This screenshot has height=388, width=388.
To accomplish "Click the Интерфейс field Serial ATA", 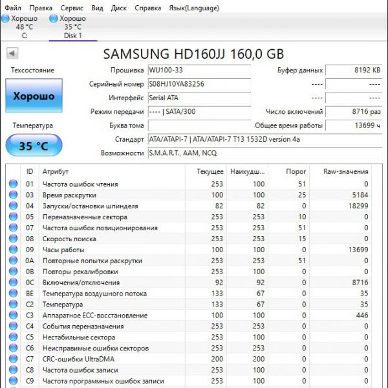I will [199, 98].
